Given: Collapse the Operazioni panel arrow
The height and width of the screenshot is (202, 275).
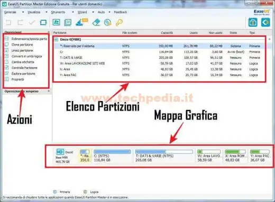Looking at the screenshot, I should (x=49, y=32).
